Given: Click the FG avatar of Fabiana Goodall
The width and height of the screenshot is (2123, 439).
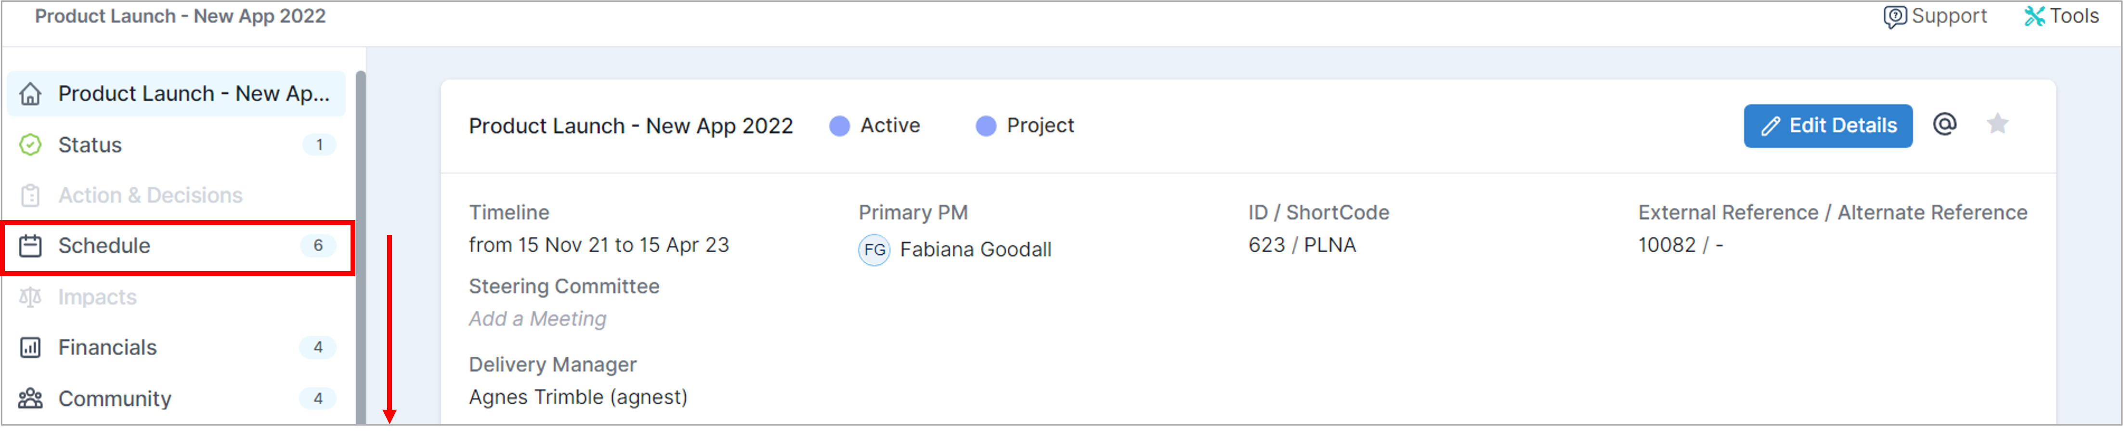Looking at the screenshot, I should click(874, 249).
